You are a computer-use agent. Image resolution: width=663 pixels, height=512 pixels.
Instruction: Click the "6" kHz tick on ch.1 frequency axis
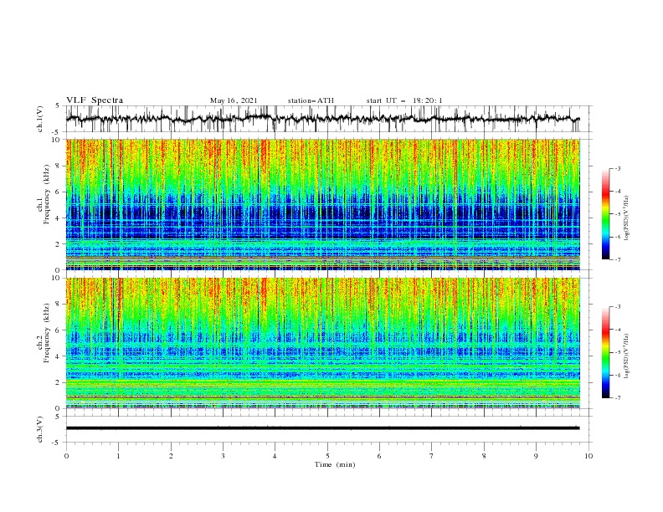click(59, 192)
